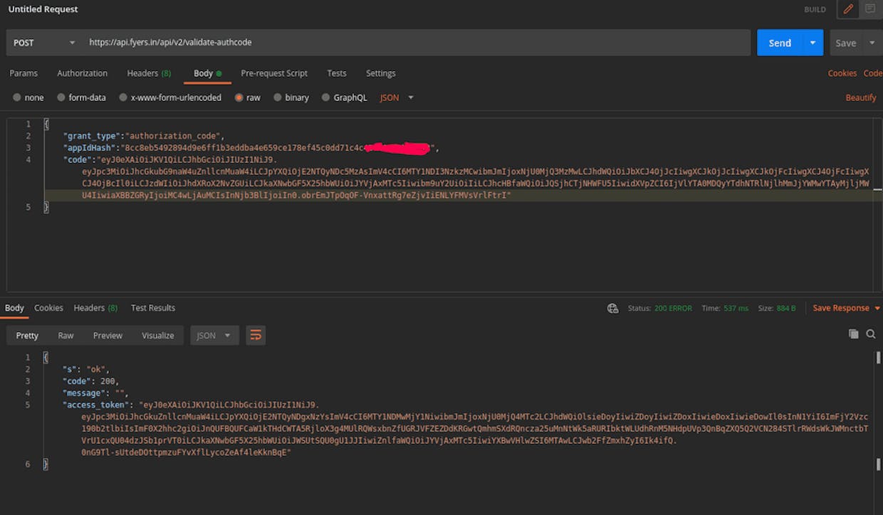The image size is (883, 515).
Task: Click the globe network icon near Status
Action: tap(612, 308)
